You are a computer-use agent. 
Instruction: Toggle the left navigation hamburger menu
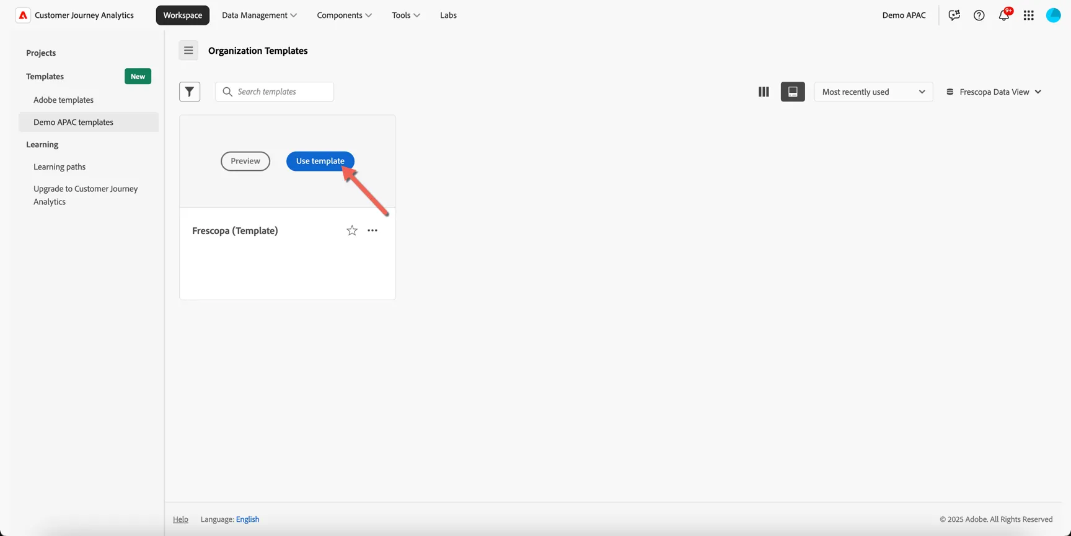click(188, 50)
